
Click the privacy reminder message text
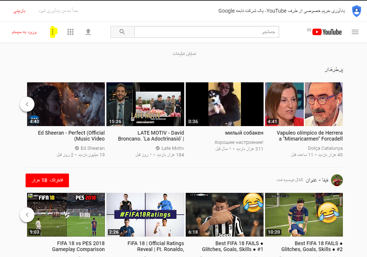(x=282, y=11)
